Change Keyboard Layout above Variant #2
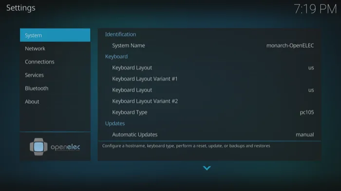Viewport: 341px width, 191px height. [209, 90]
